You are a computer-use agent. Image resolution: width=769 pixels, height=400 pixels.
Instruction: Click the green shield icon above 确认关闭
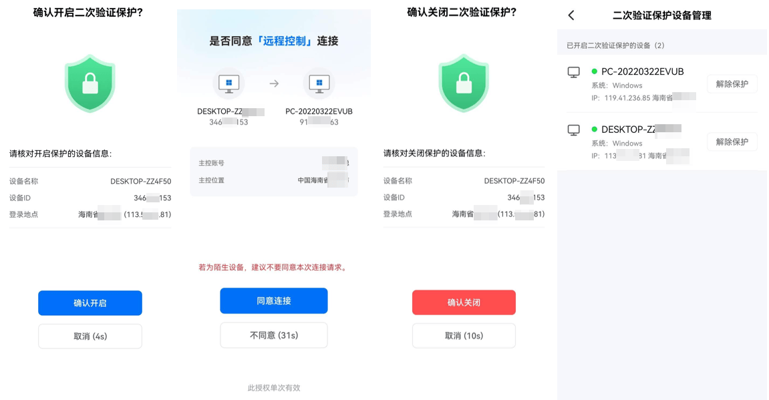point(464,83)
